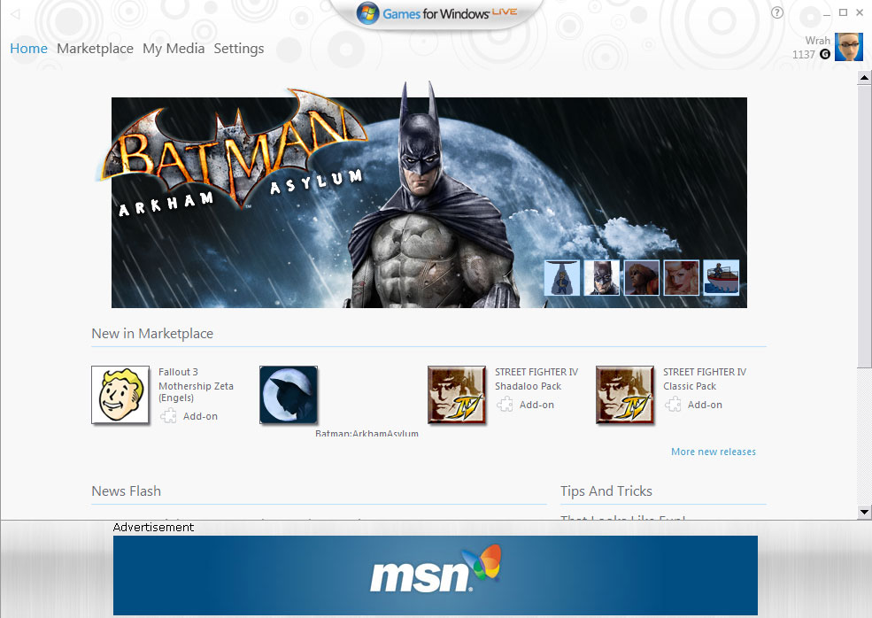Image resolution: width=872 pixels, height=618 pixels.
Task: Select the Street Fighter character banner thumbnail
Action: coord(642,278)
